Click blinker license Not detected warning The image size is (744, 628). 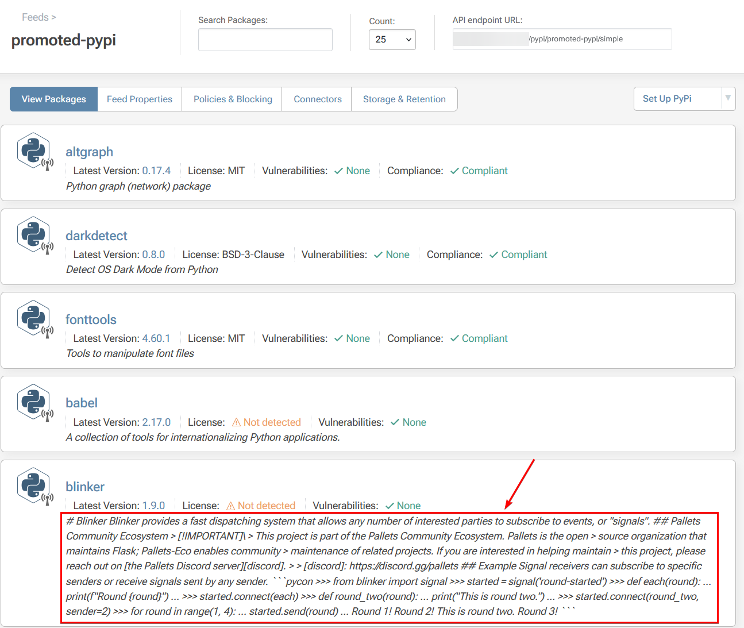point(261,506)
